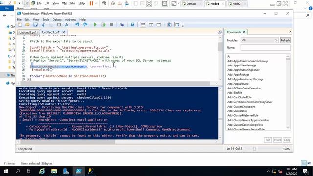Open ISE View menu
The width and height of the screenshot is (313, 176).
pos(36,20)
